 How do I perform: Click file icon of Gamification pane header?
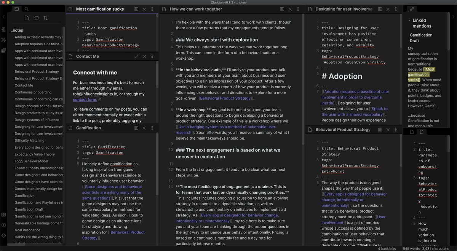(x=70, y=128)
